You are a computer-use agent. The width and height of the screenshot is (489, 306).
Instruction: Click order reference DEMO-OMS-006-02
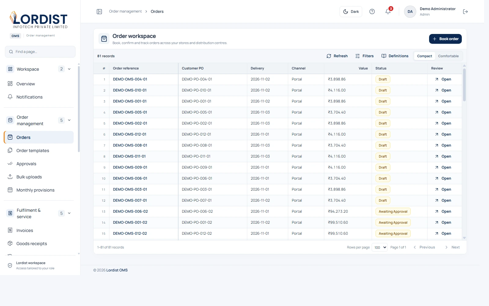pyautogui.click(x=130, y=211)
